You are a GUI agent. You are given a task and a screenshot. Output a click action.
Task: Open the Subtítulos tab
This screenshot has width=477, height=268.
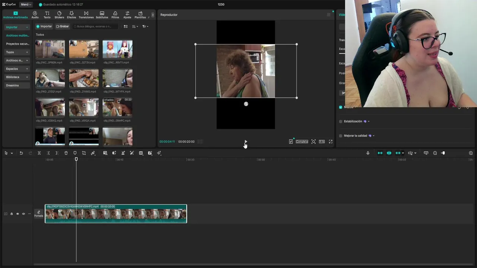tap(102, 15)
